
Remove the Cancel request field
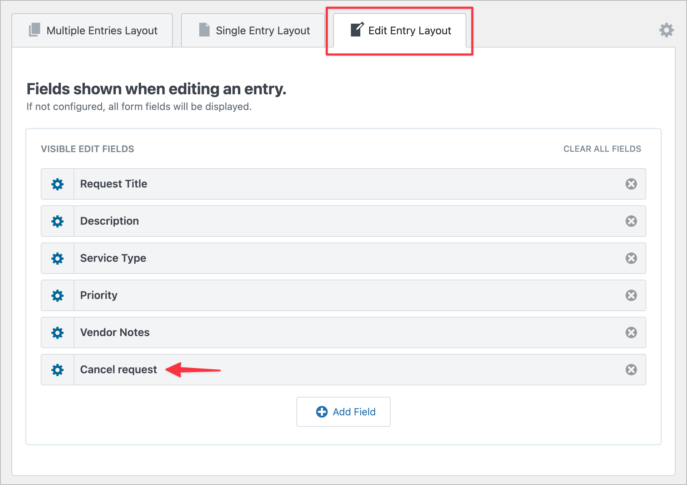tap(631, 370)
